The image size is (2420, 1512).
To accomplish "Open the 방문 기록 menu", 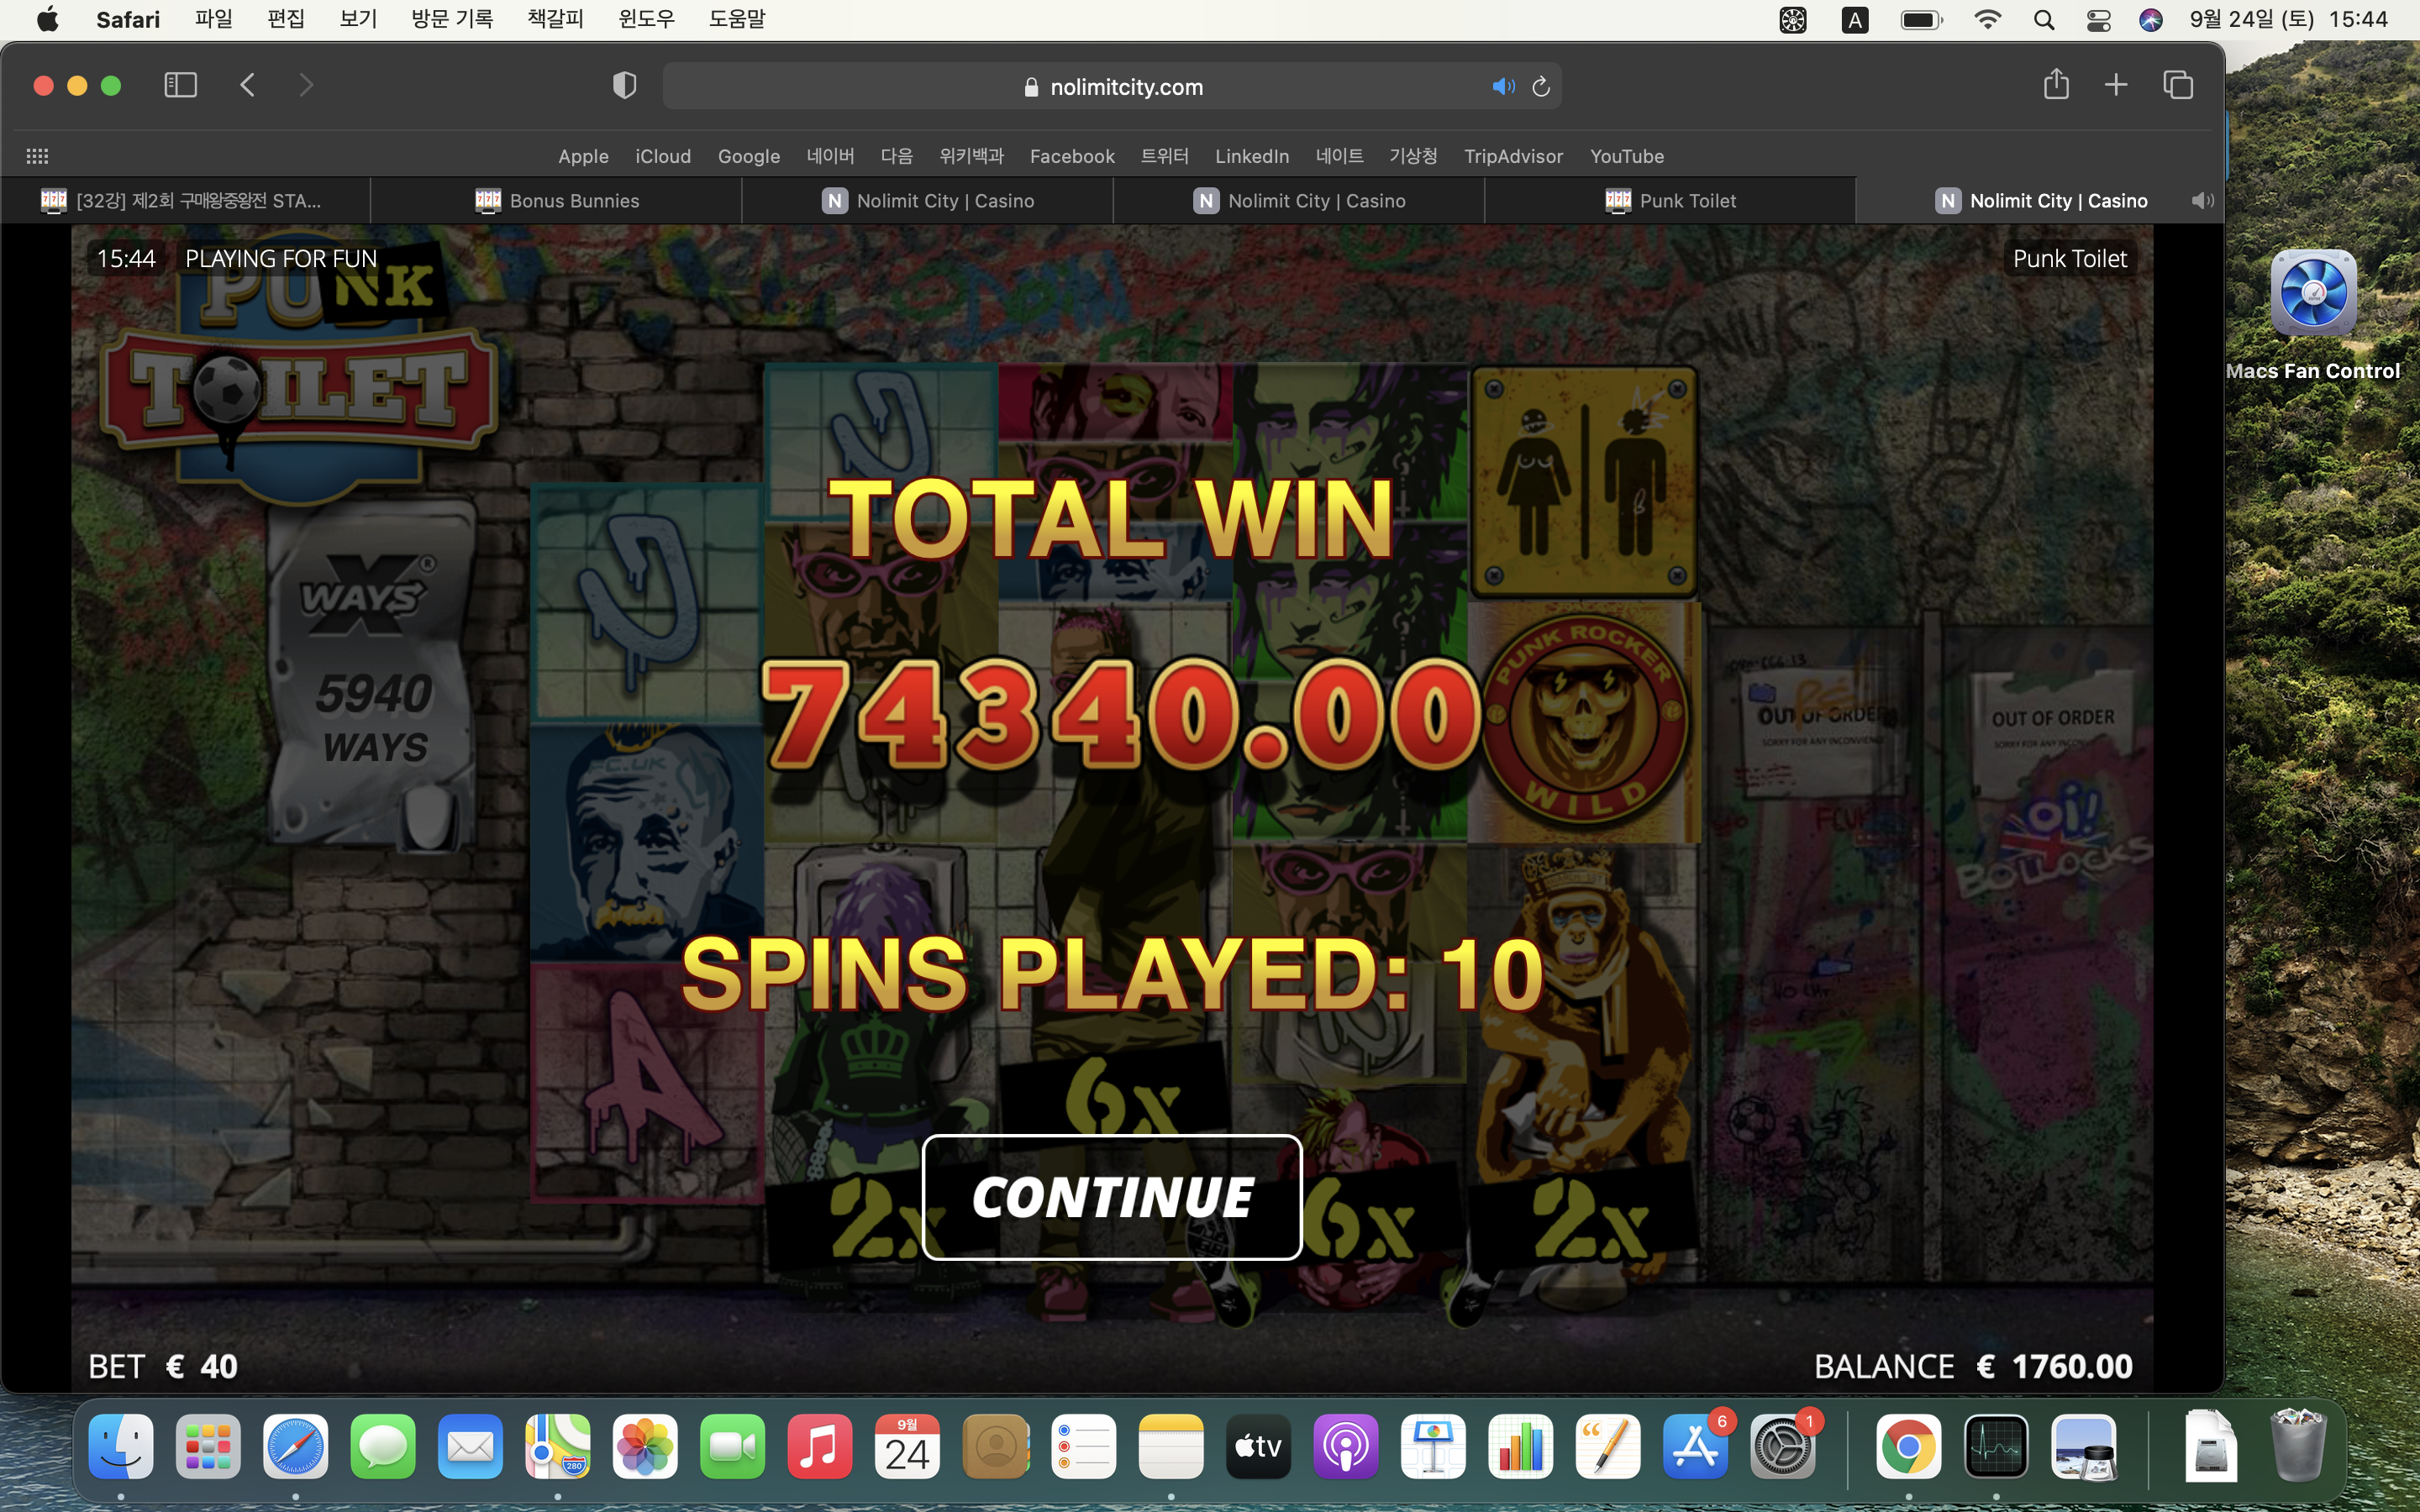I will point(452,19).
